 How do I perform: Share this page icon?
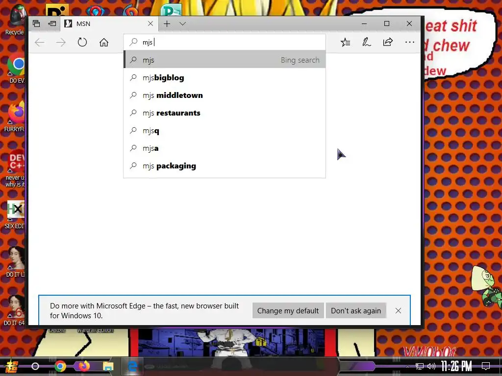point(388,42)
